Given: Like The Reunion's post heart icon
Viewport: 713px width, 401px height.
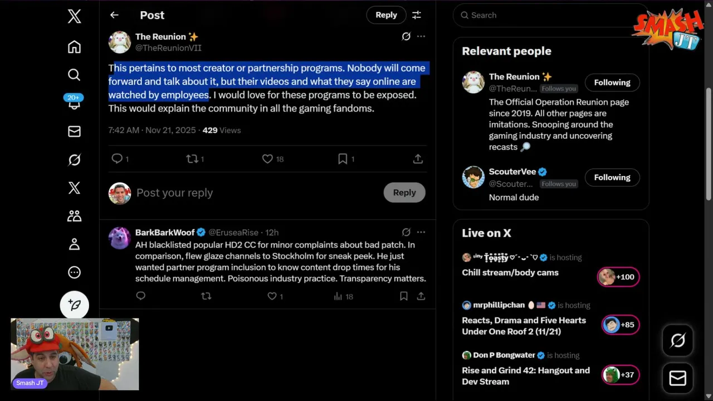Looking at the screenshot, I should coord(267,159).
